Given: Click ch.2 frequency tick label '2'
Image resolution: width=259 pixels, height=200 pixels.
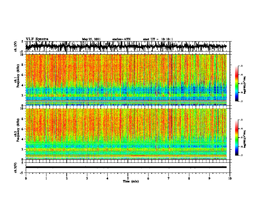Looking at the screenshot, I should 23,149.
